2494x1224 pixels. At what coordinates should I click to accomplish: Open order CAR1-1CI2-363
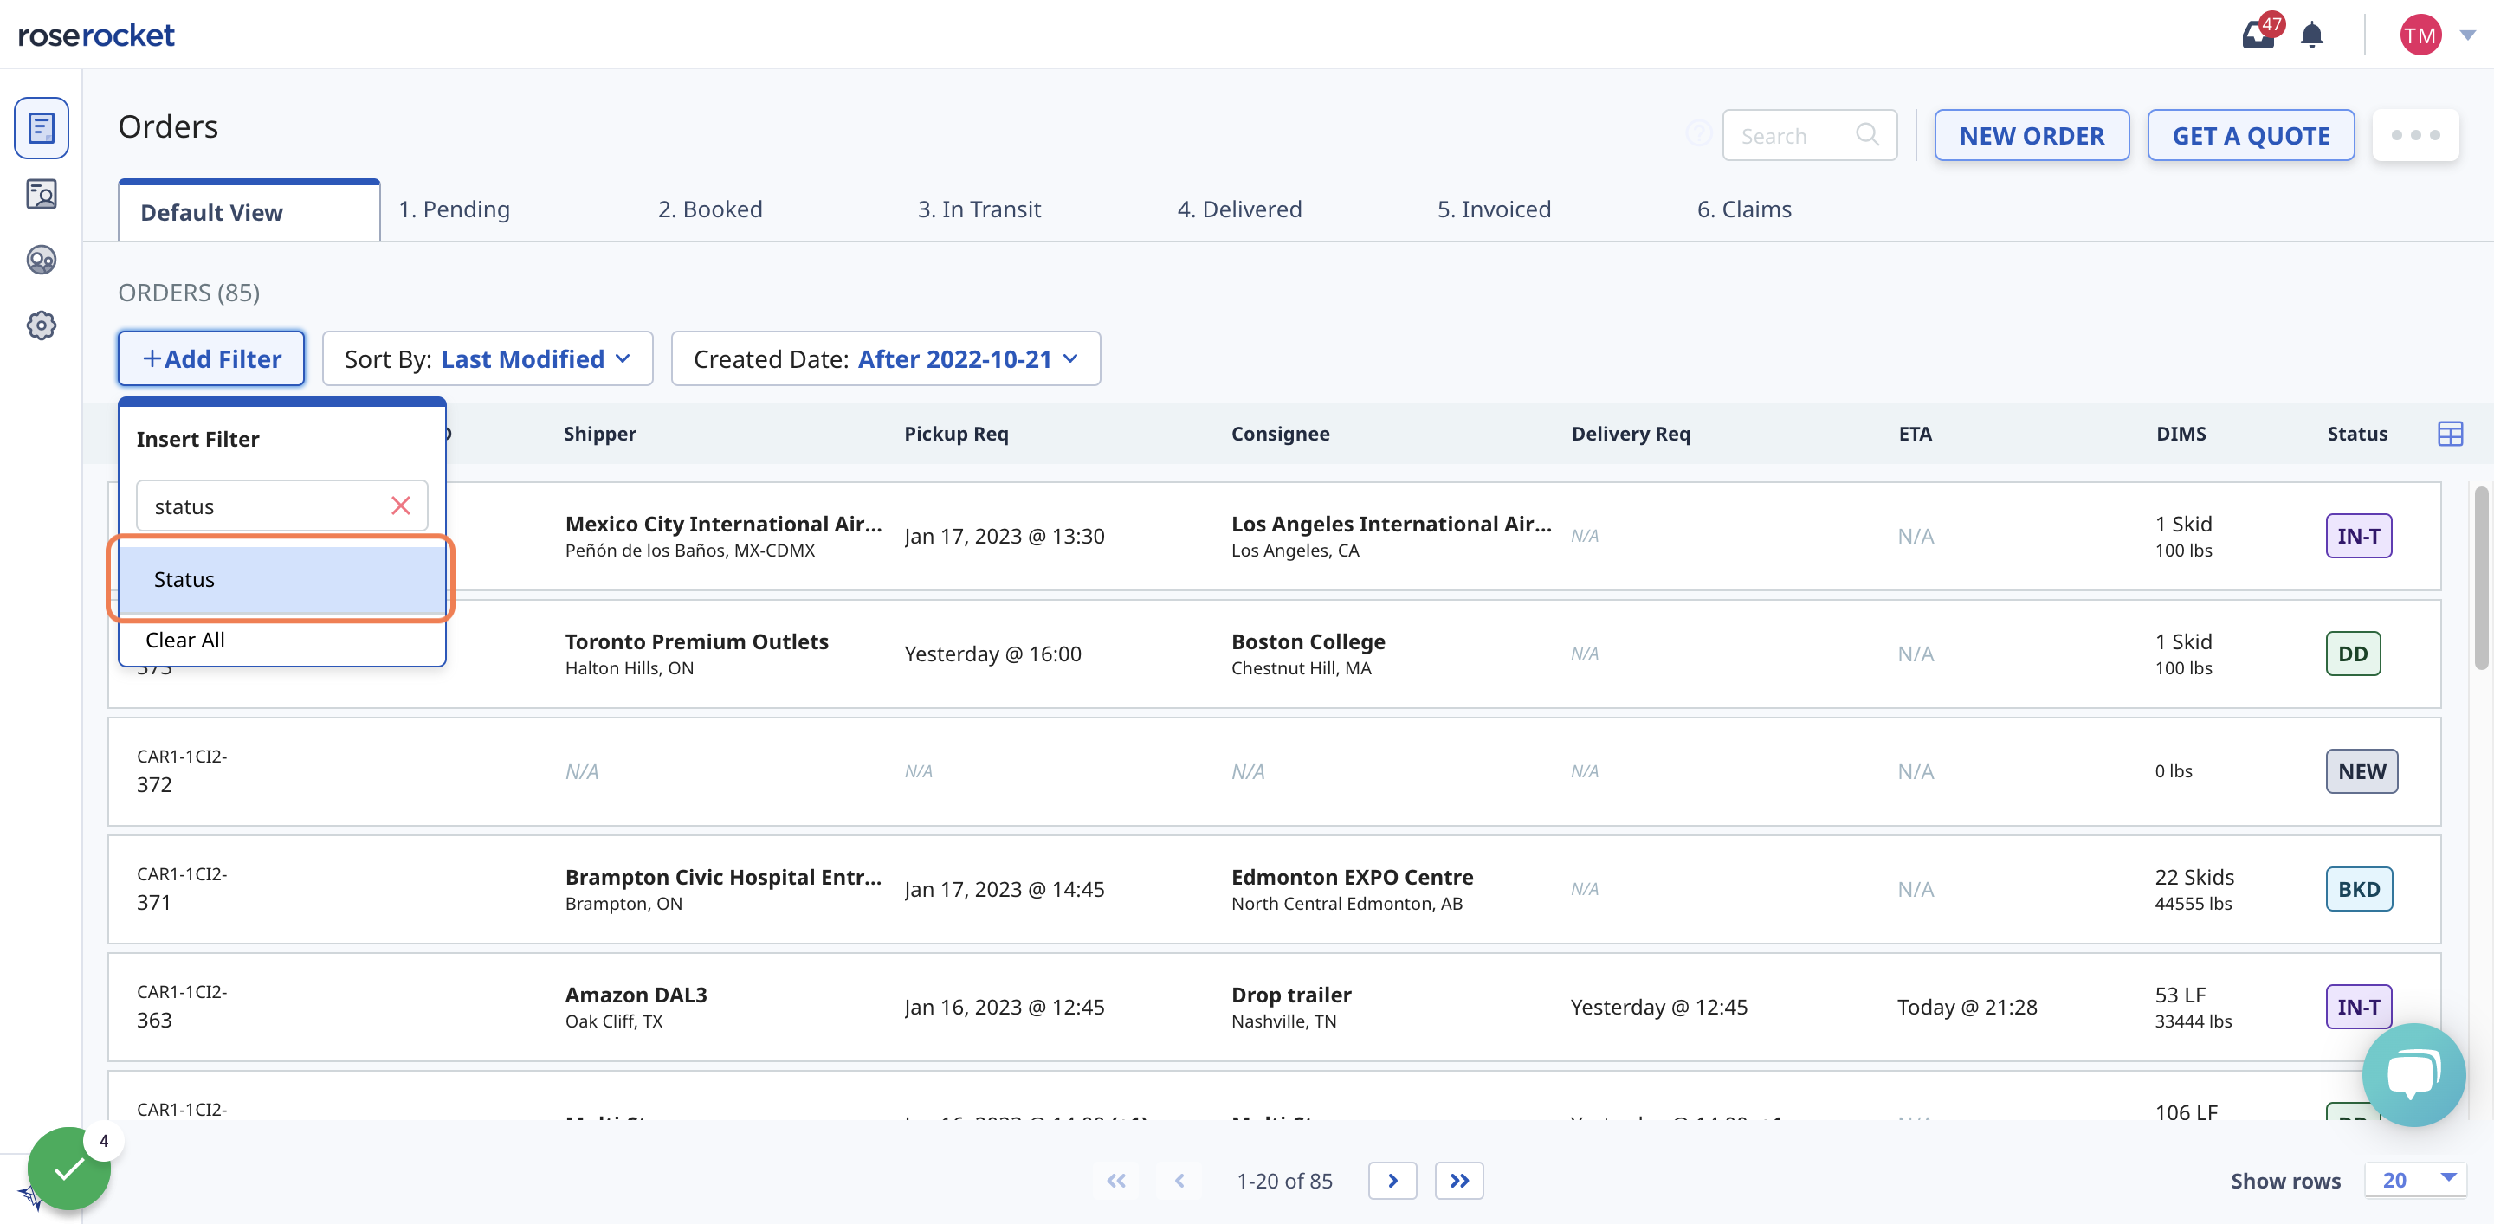pos(182,1006)
